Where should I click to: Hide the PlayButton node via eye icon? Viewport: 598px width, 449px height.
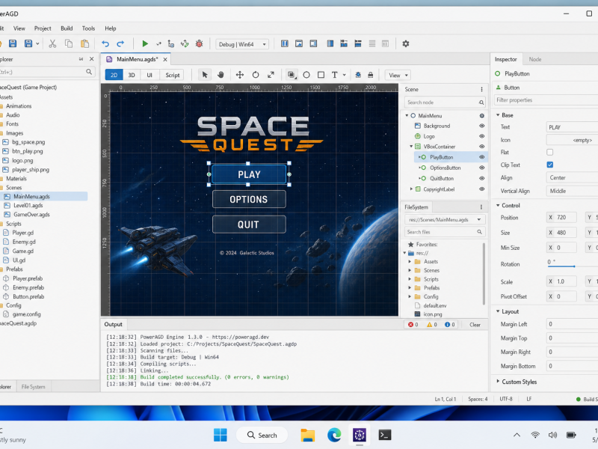tap(481, 157)
